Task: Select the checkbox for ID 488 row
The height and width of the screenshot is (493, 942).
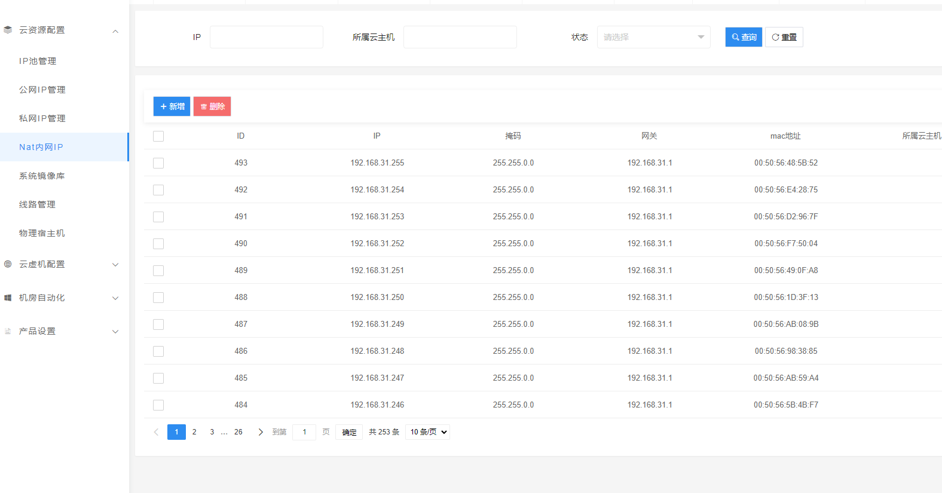Action: click(158, 298)
